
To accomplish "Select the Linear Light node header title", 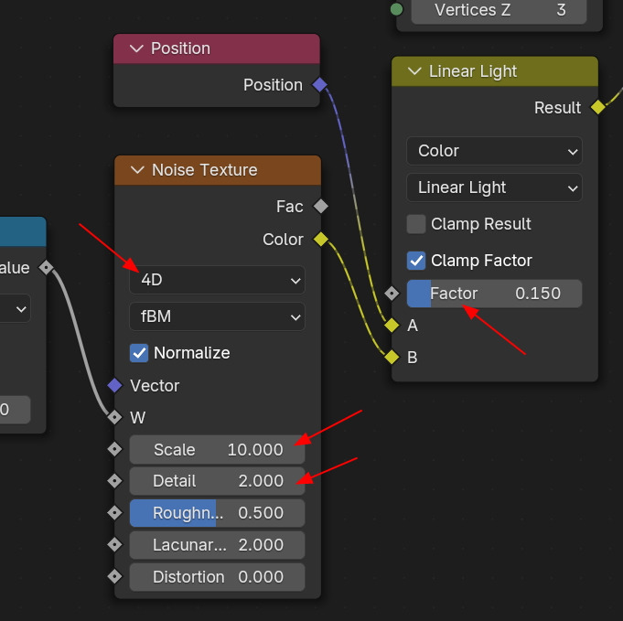I will 473,72.
